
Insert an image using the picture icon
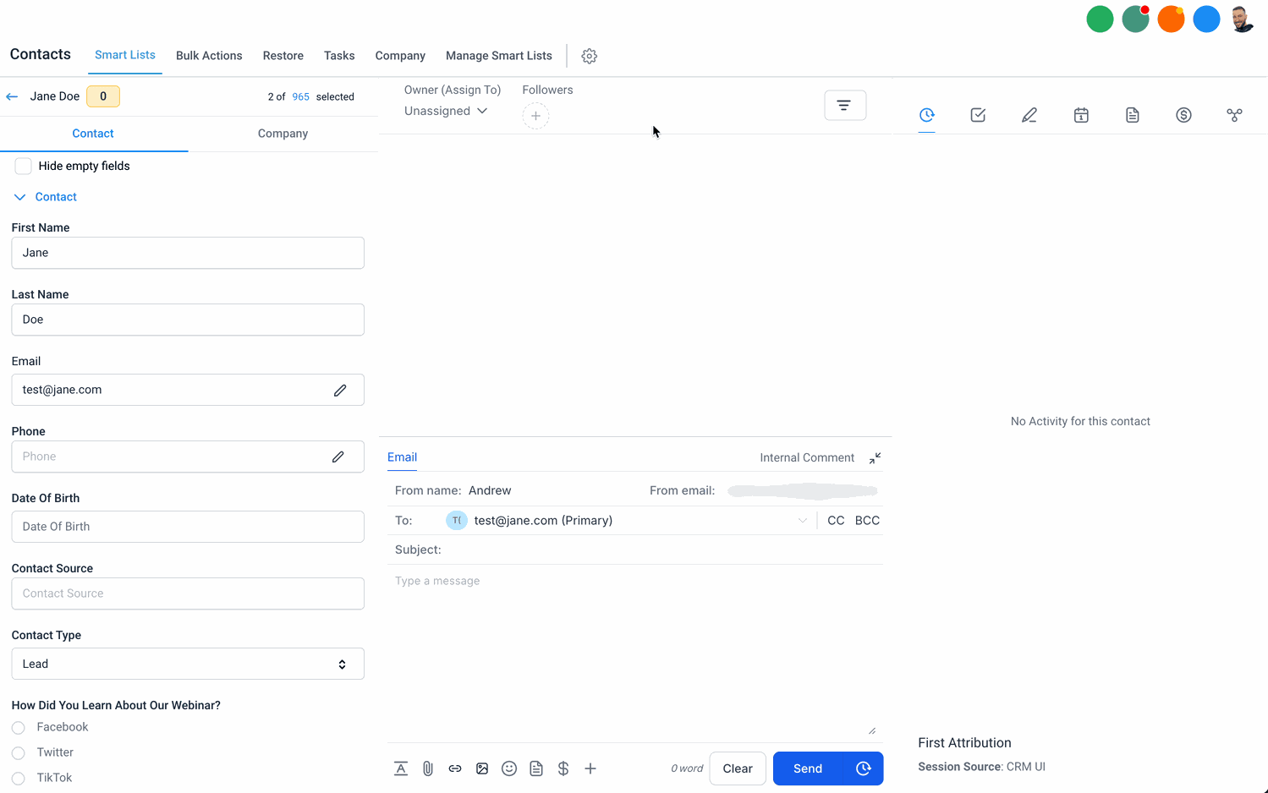[x=482, y=768]
